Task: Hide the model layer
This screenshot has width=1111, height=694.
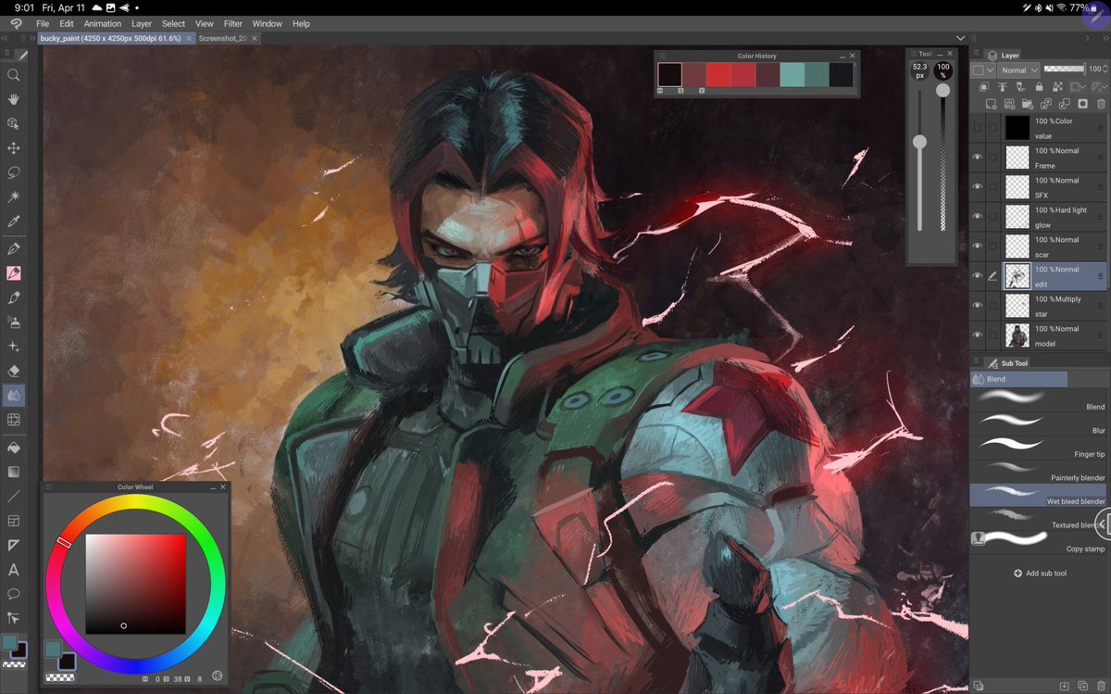Action: pyautogui.click(x=977, y=335)
